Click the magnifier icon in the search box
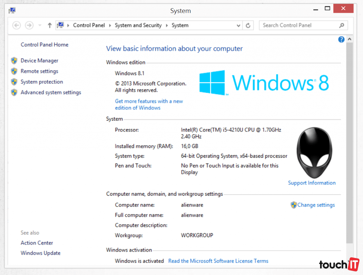This screenshot has width=363, height=275. click(x=342, y=26)
